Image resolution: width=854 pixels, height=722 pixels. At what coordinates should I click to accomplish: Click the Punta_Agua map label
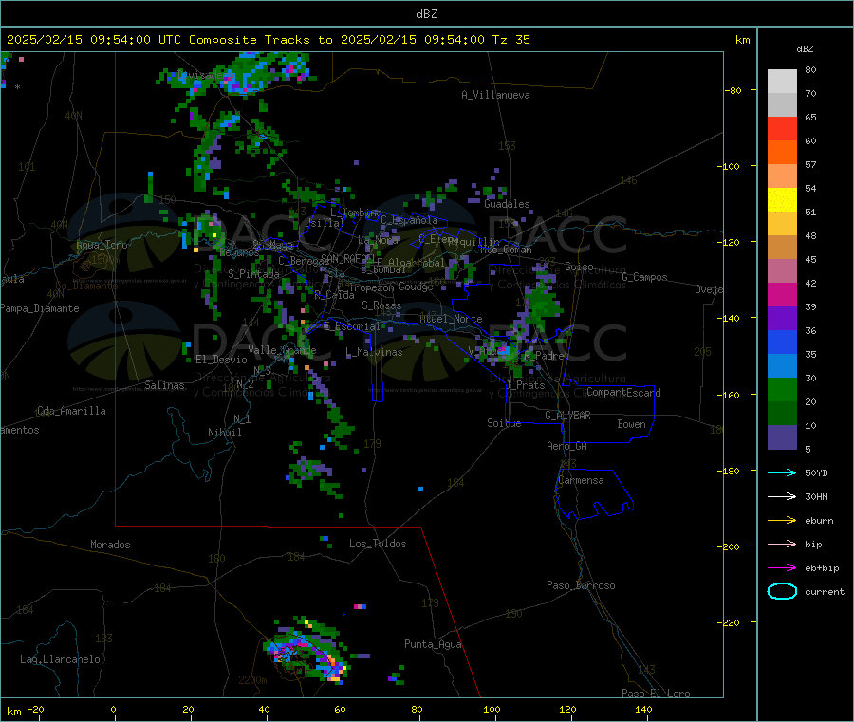433,644
